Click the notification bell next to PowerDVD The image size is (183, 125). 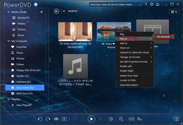pyautogui.click(x=36, y=5)
